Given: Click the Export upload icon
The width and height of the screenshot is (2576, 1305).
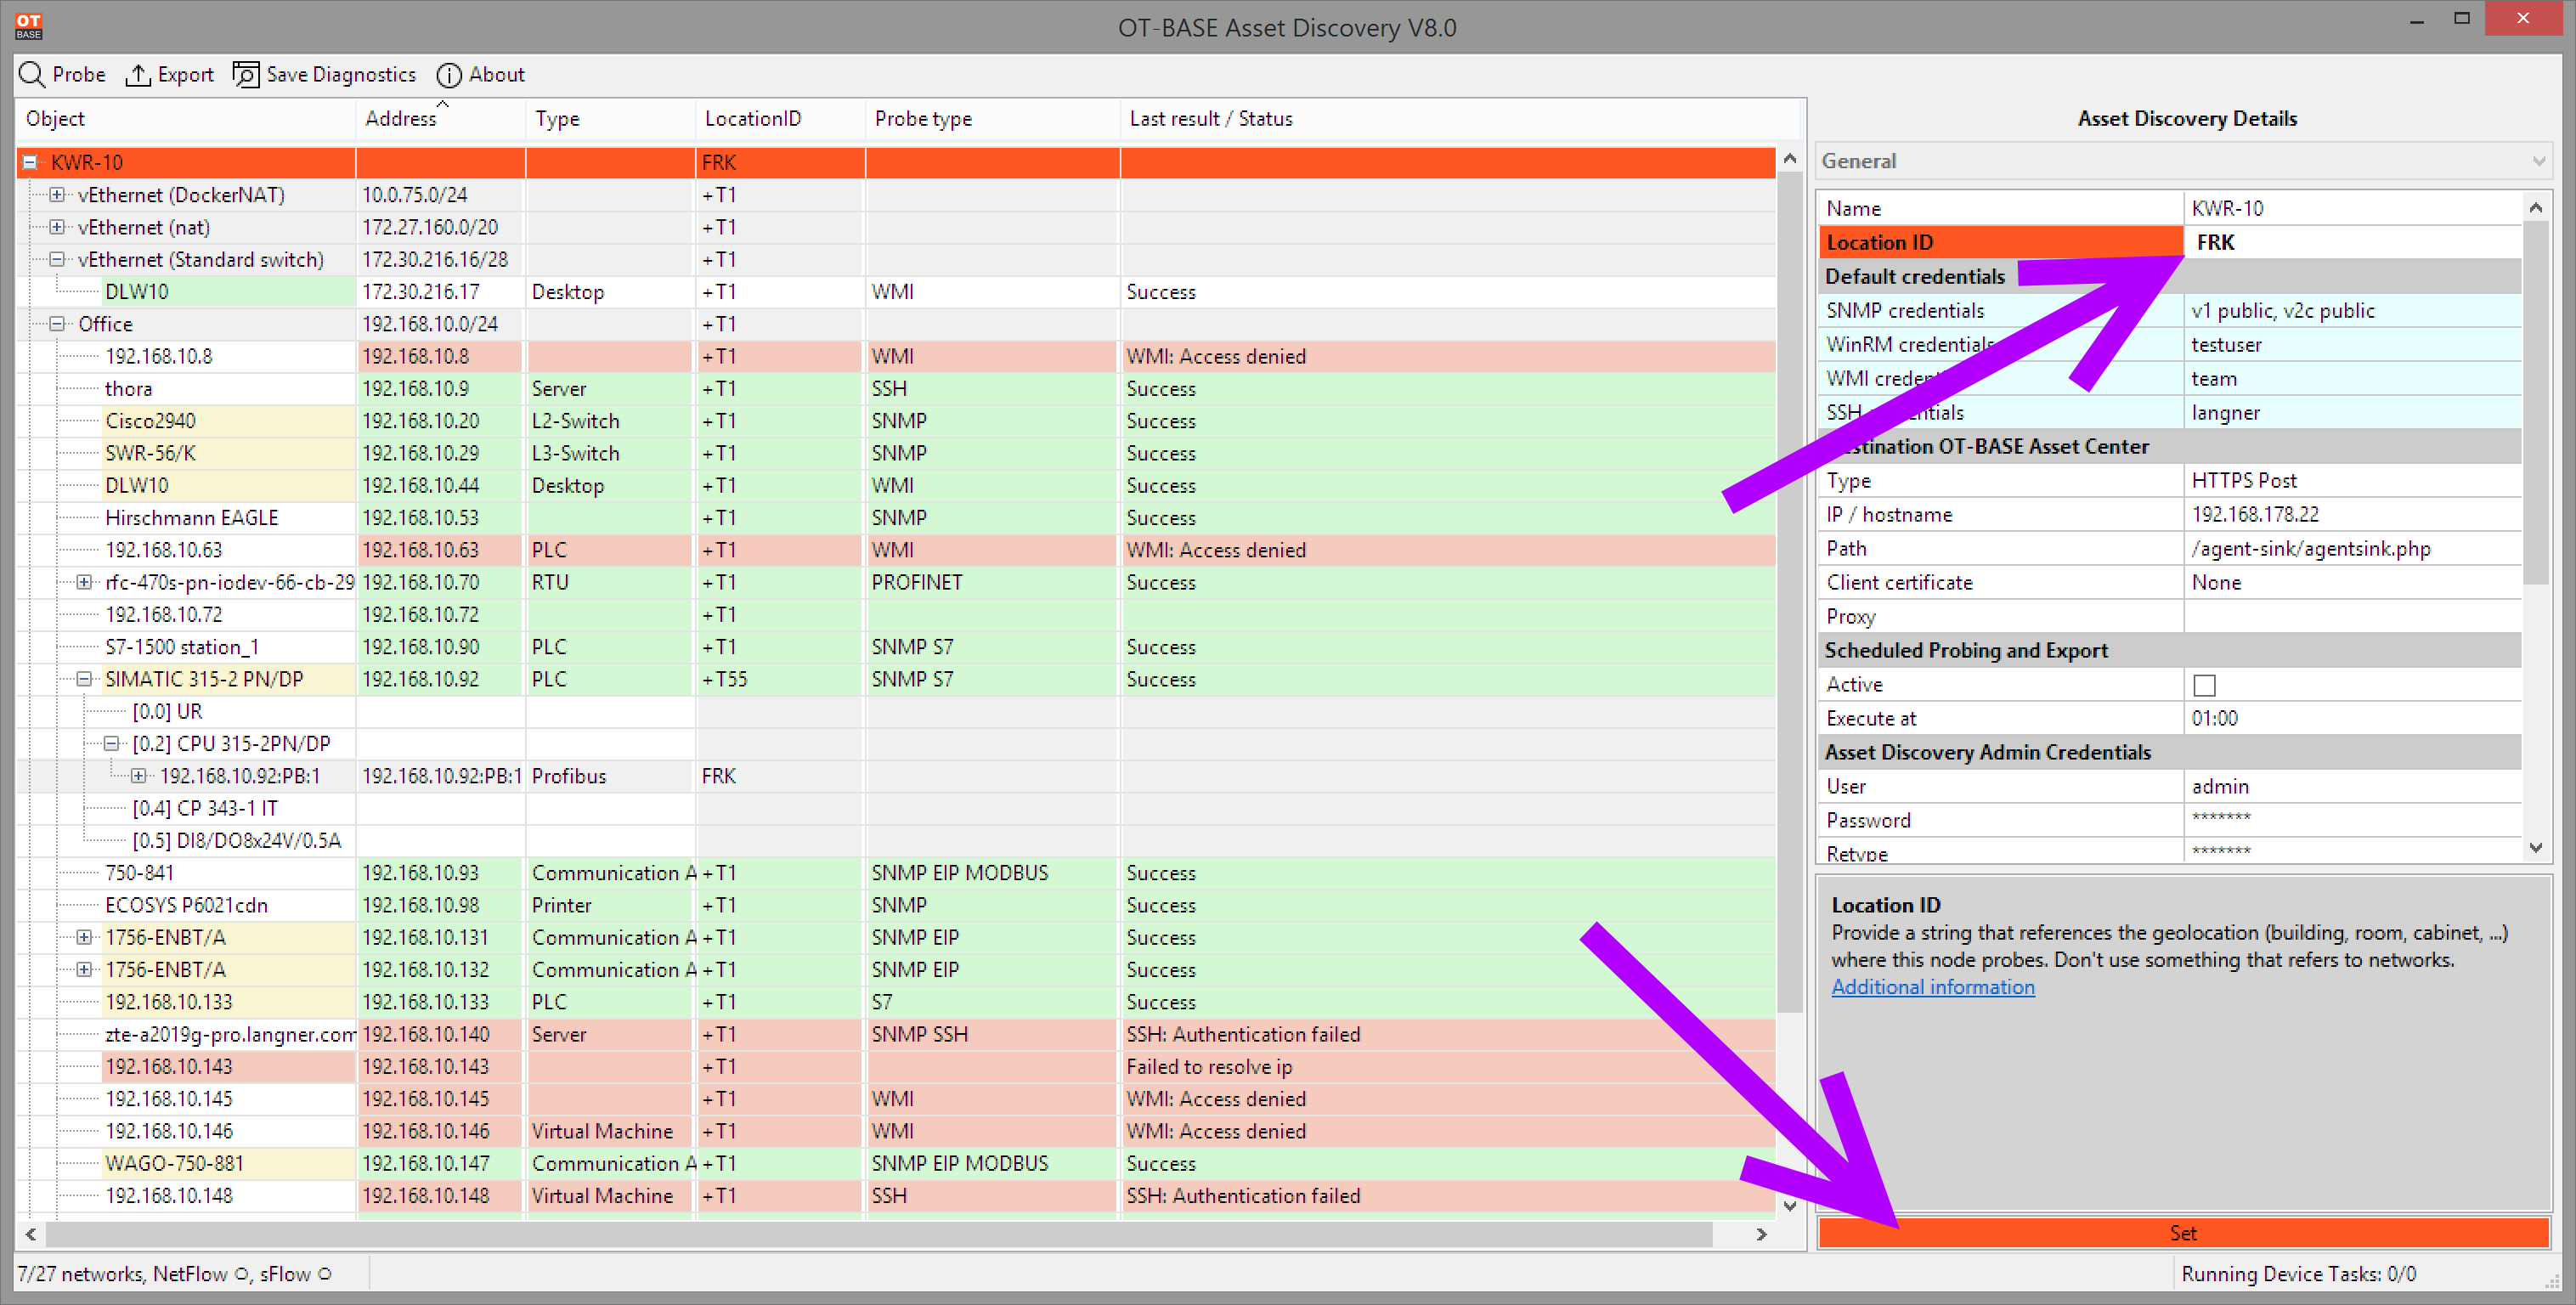Looking at the screenshot, I should 138,75.
